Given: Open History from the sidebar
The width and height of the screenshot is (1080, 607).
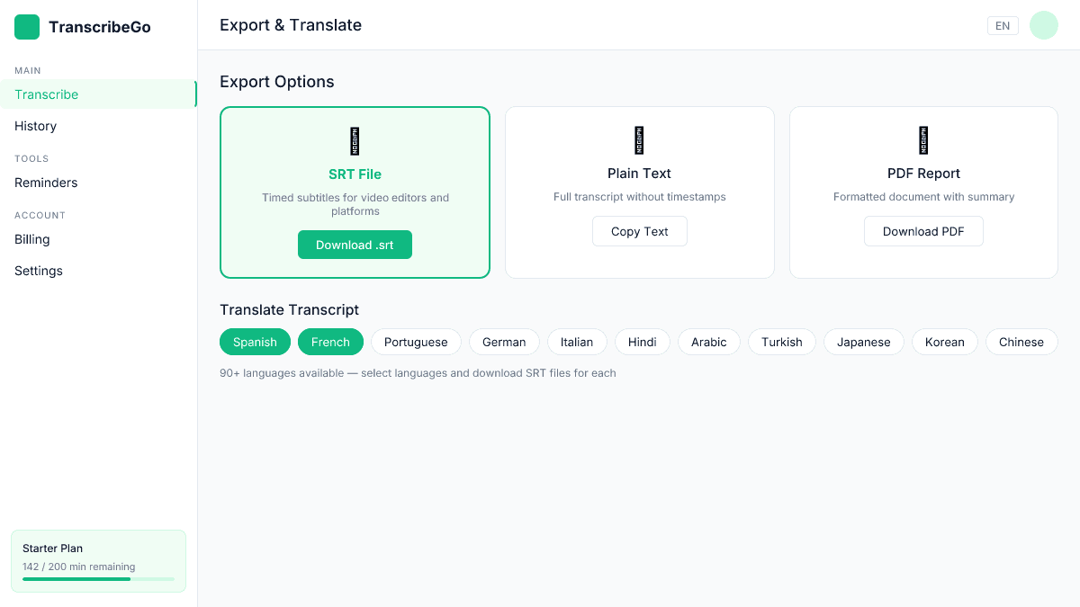Looking at the screenshot, I should pyautogui.click(x=35, y=126).
